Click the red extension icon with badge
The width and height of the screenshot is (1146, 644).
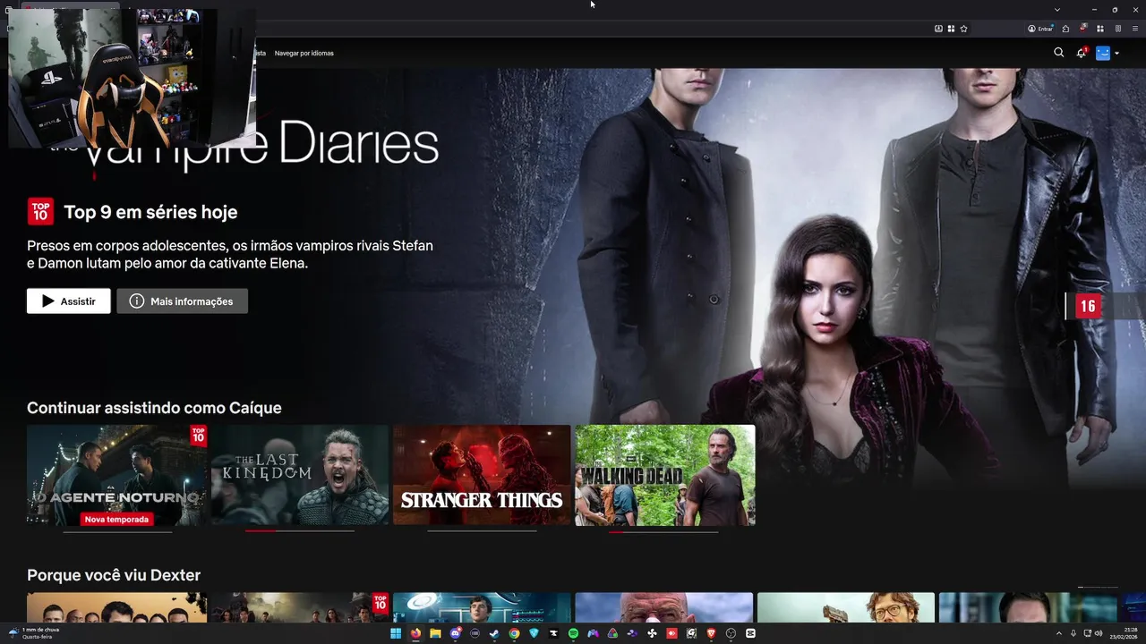(1082, 29)
